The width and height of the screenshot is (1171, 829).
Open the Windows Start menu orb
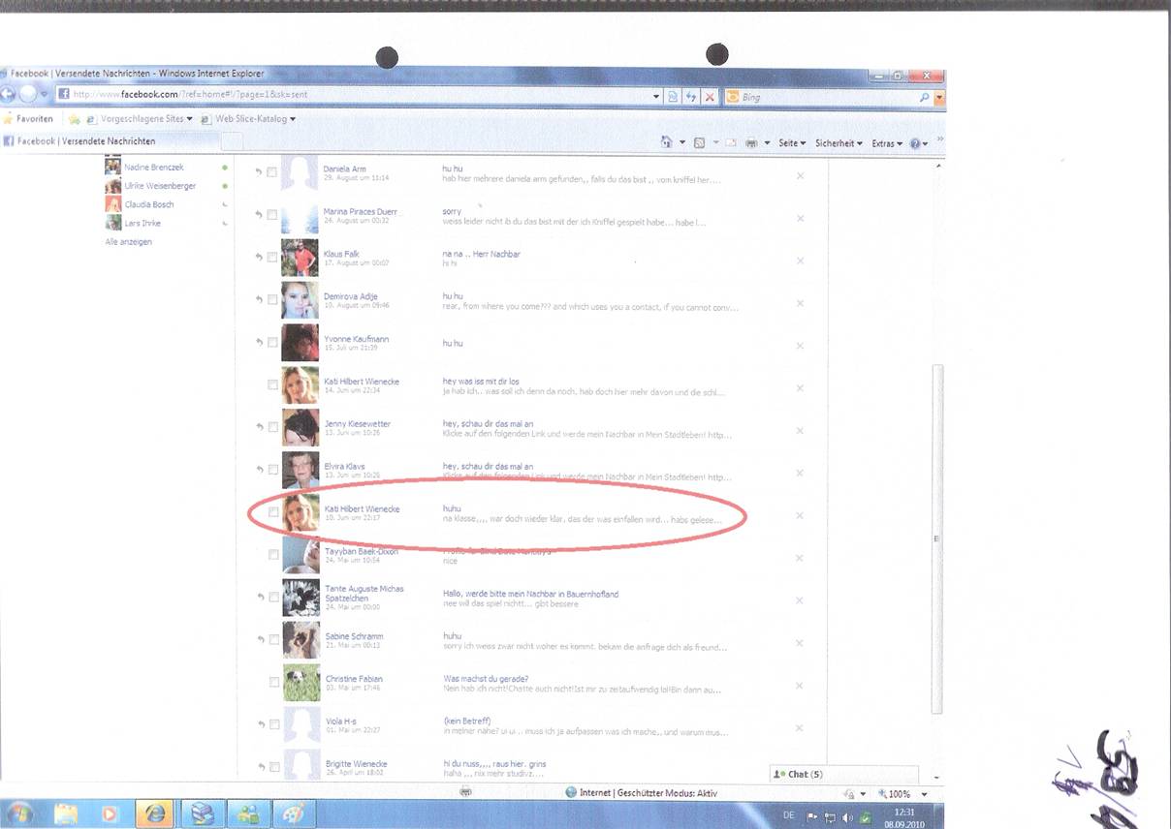(21, 814)
